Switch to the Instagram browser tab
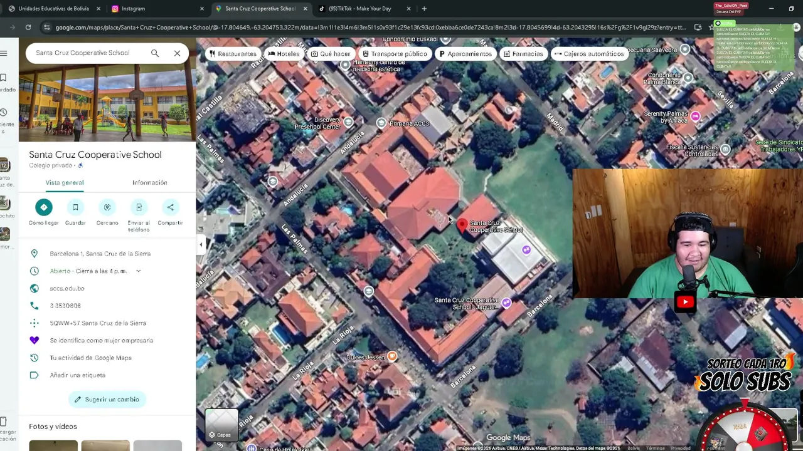The width and height of the screenshot is (803, 451). pyautogui.click(x=133, y=9)
